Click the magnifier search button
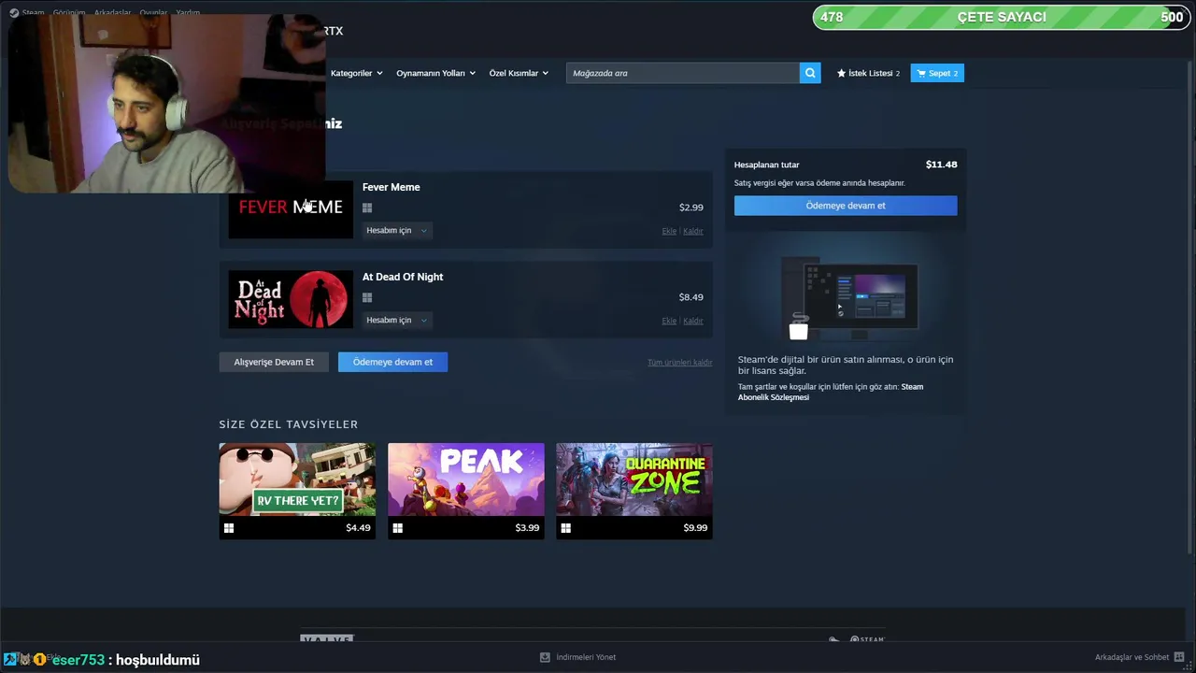 point(810,73)
